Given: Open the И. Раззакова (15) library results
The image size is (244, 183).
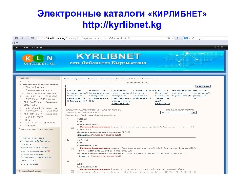Looking at the screenshot, I should coord(77,101).
